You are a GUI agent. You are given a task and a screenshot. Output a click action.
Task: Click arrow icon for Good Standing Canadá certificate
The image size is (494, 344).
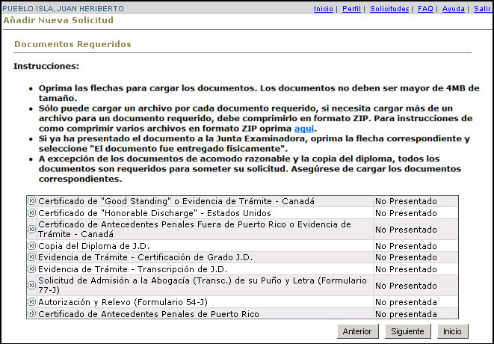click(x=31, y=201)
